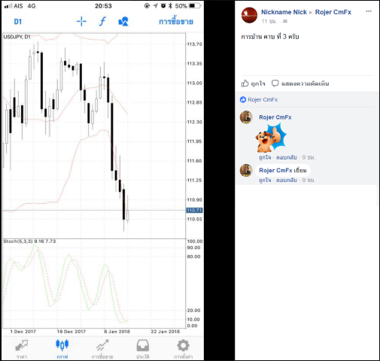Select the crosshair tool icon
This screenshot has width=380, height=361.
[81, 22]
